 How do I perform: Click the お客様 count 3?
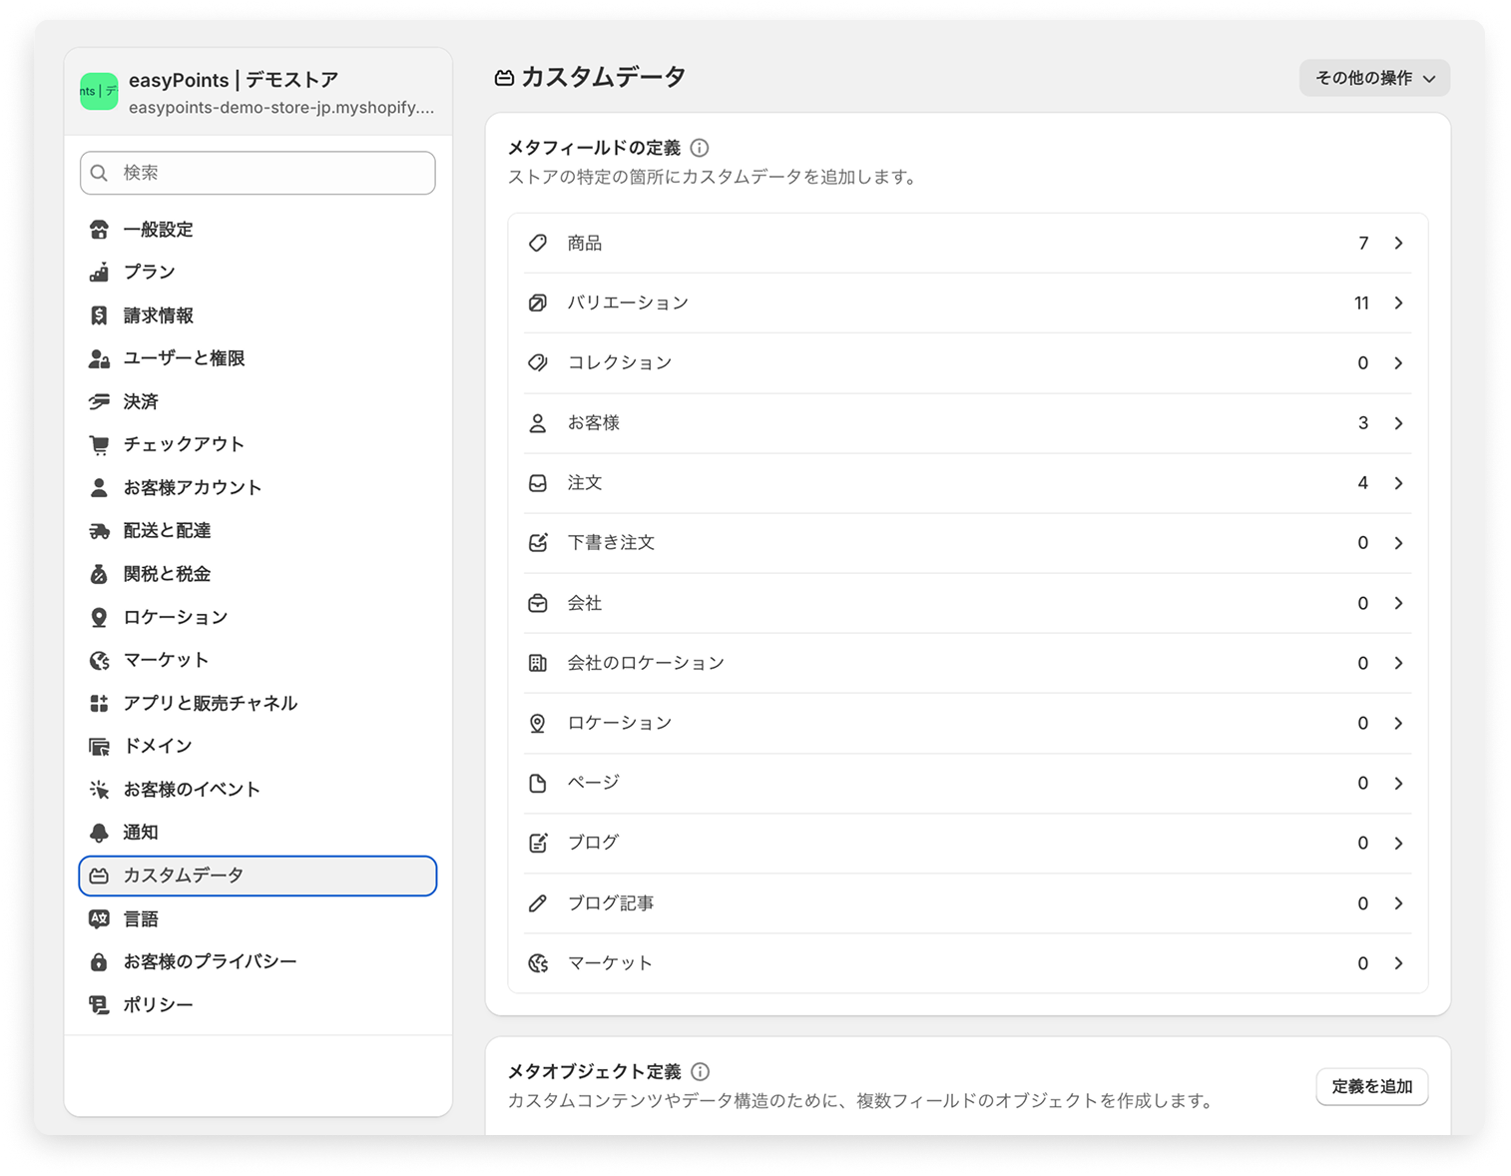[1363, 423]
